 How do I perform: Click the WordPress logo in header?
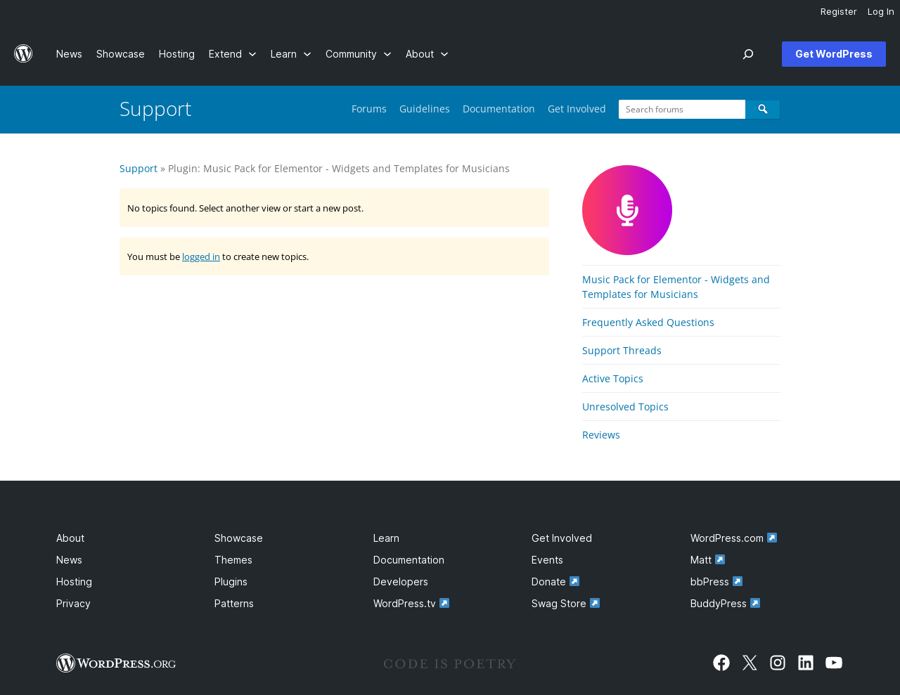[x=23, y=54]
